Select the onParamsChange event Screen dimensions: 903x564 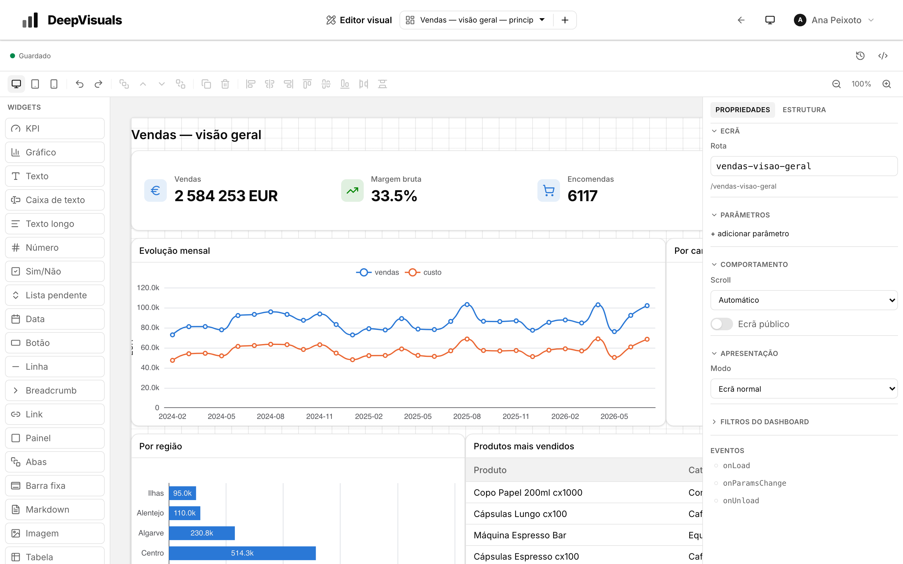pyautogui.click(x=754, y=483)
